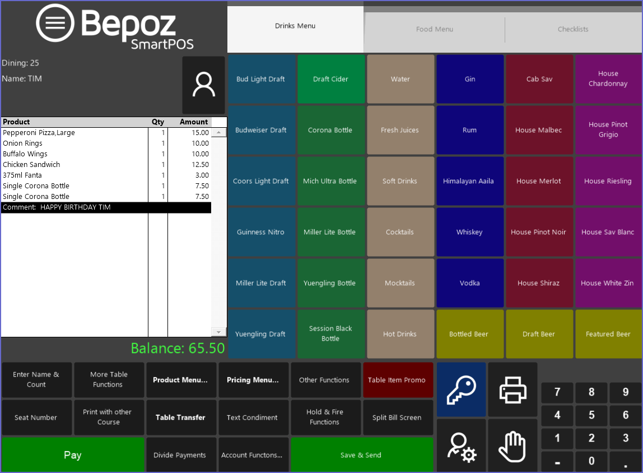The image size is (643, 473).
Task: Open the Product Menu...
Action: (x=180, y=380)
